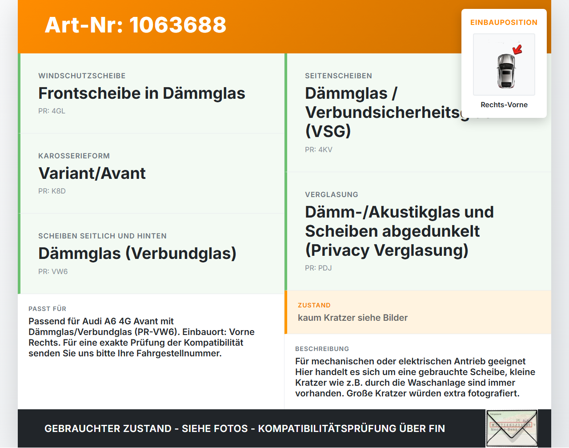Click the ZUSTAND label

[314, 305]
